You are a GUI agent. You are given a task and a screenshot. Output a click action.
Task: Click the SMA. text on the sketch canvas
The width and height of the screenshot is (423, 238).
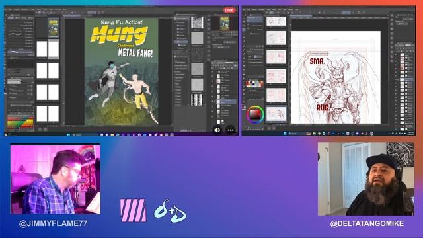click(317, 61)
